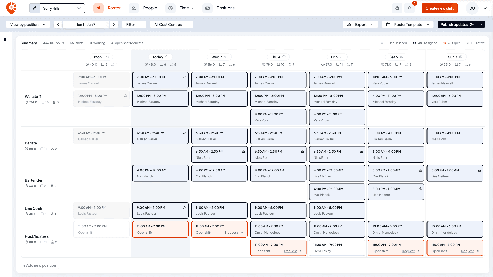Screen dimensions: 493x277
Task: Click weather icon next to Mon 1
Action: coord(108,57)
